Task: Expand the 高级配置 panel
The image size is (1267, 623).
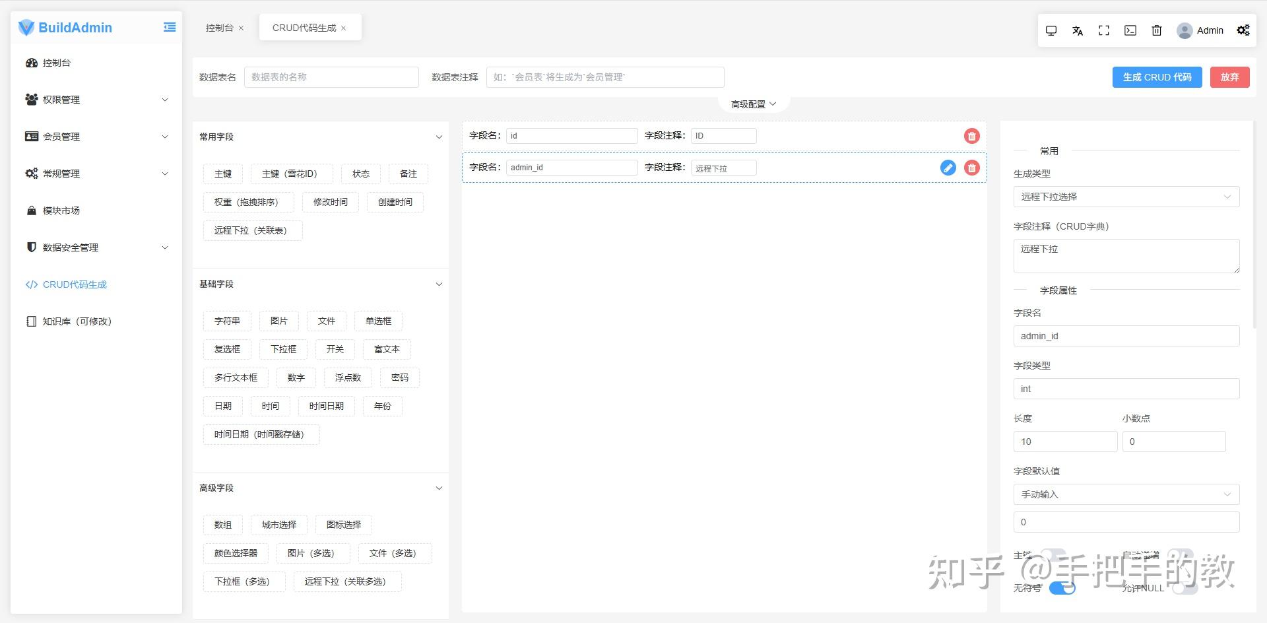Action: (x=752, y=103)
